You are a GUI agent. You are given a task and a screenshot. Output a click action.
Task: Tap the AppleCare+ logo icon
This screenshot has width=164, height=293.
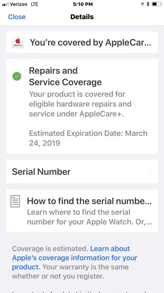tap(18, 42)
